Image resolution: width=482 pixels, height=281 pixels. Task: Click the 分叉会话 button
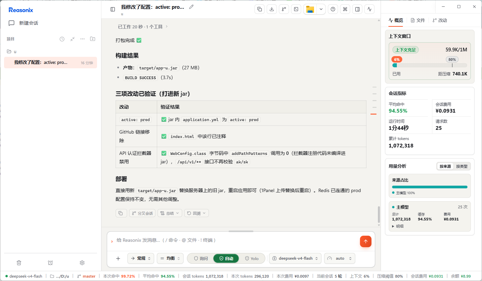pos(142,213)
